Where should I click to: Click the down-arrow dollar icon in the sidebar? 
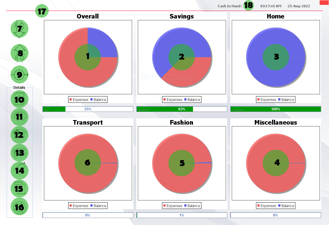[x=19, y=29]
